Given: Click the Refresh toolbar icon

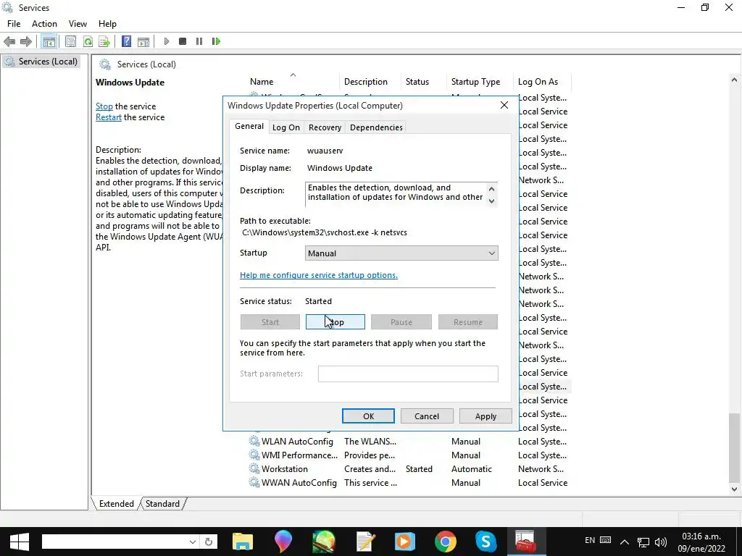Looking at the screenshot, I should pos(88,41).
